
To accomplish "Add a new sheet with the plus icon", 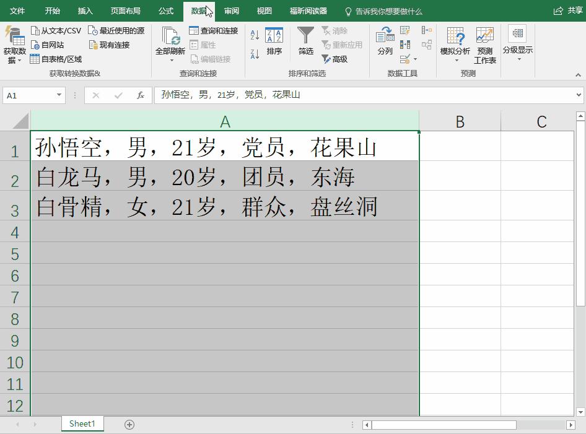I will [129, 425].
